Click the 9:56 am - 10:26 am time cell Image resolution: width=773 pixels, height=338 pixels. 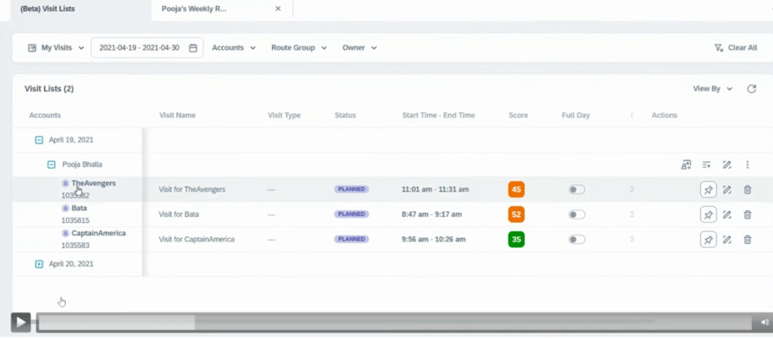coord(434,239)
